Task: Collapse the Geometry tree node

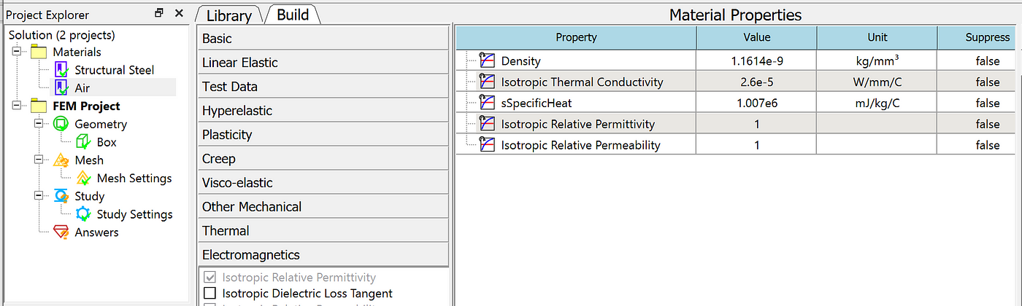Action: coord(38,125)
